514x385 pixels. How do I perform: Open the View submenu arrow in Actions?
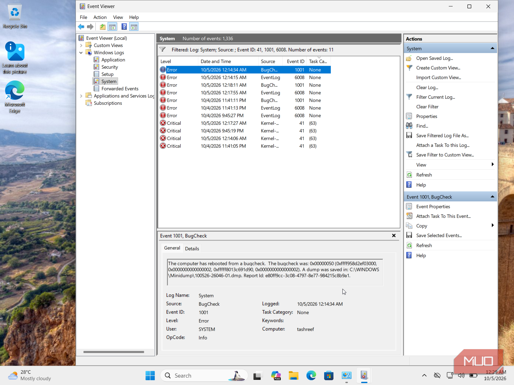(x=492, y=165)
